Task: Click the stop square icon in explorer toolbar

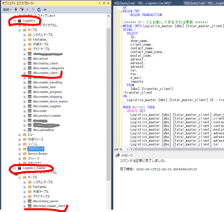Action: click(x=27, y=10)
